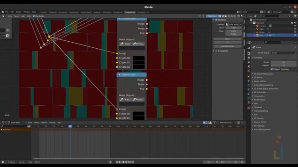Open dope sheet editor type icon
Screen dimensions: 298x167
point(3,122)
